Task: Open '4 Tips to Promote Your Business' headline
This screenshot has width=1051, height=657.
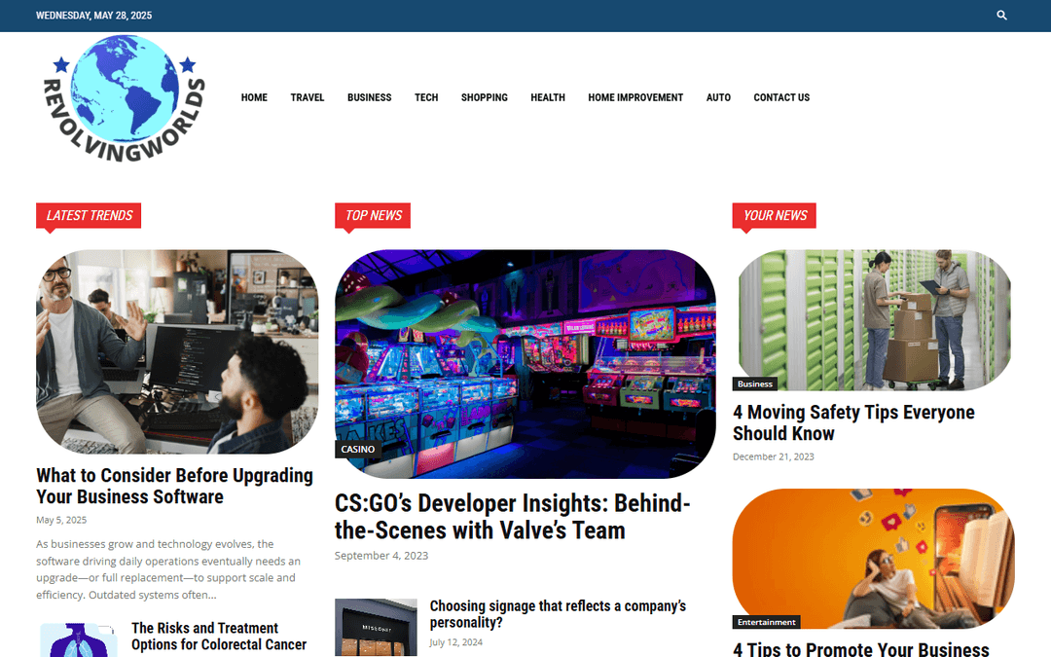Action: coord(860,649)
